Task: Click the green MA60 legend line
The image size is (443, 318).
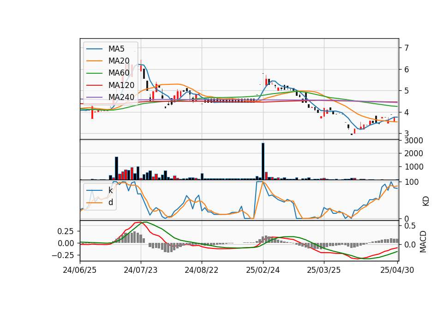Action: tap(94, 73)
